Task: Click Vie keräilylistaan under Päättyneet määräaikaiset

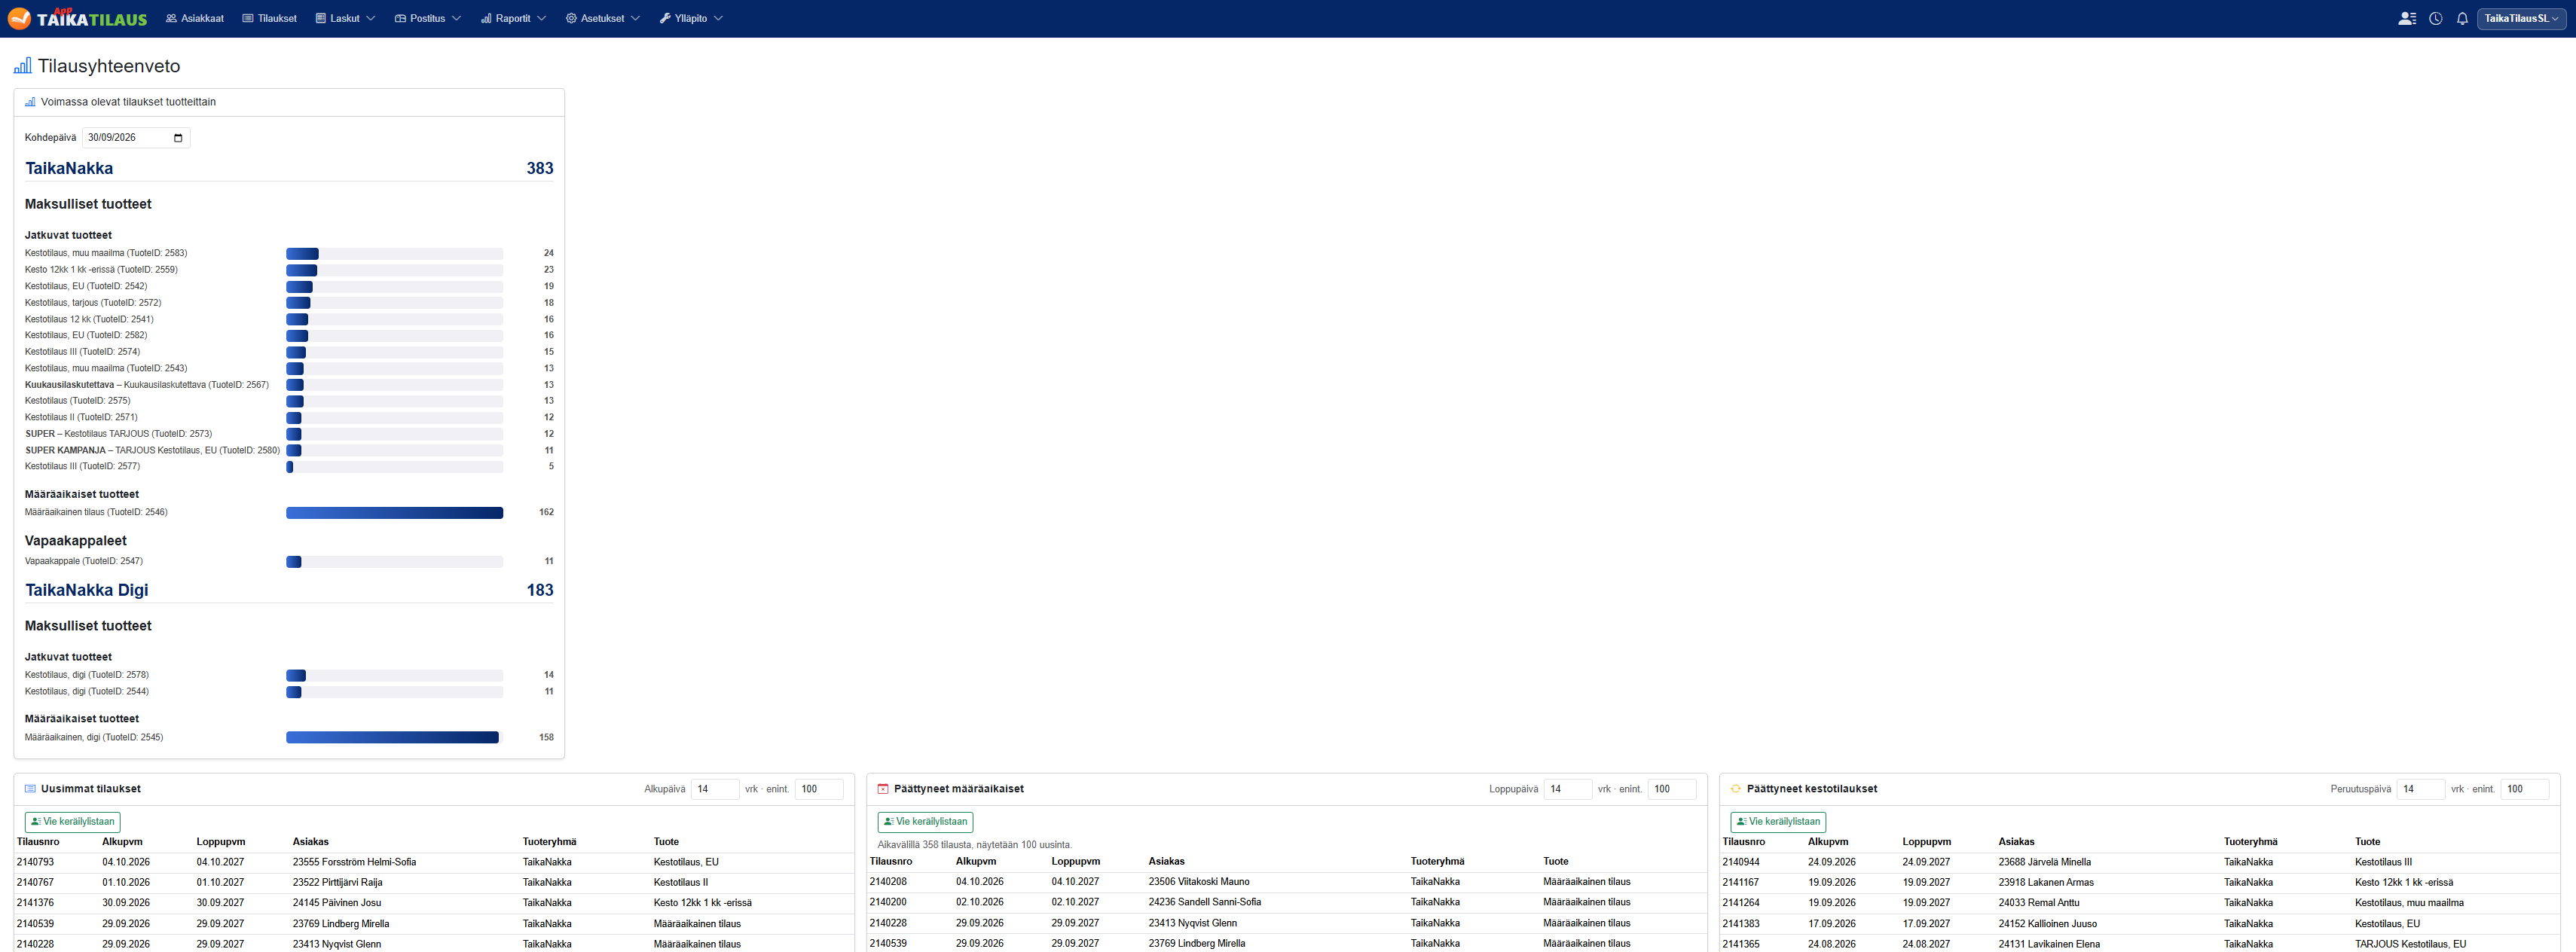Action: coord(925,822)
